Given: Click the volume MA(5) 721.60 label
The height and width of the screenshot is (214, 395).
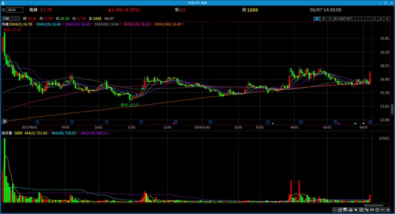Looking at the screenshot, I should tap(37, 133).
